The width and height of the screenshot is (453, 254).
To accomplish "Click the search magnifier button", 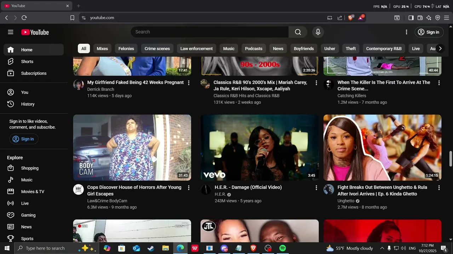I will click(x=298, y=32).
